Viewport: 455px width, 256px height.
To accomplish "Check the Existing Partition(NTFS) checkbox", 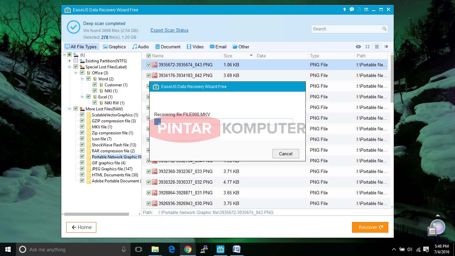I will (x=76, y=61).
